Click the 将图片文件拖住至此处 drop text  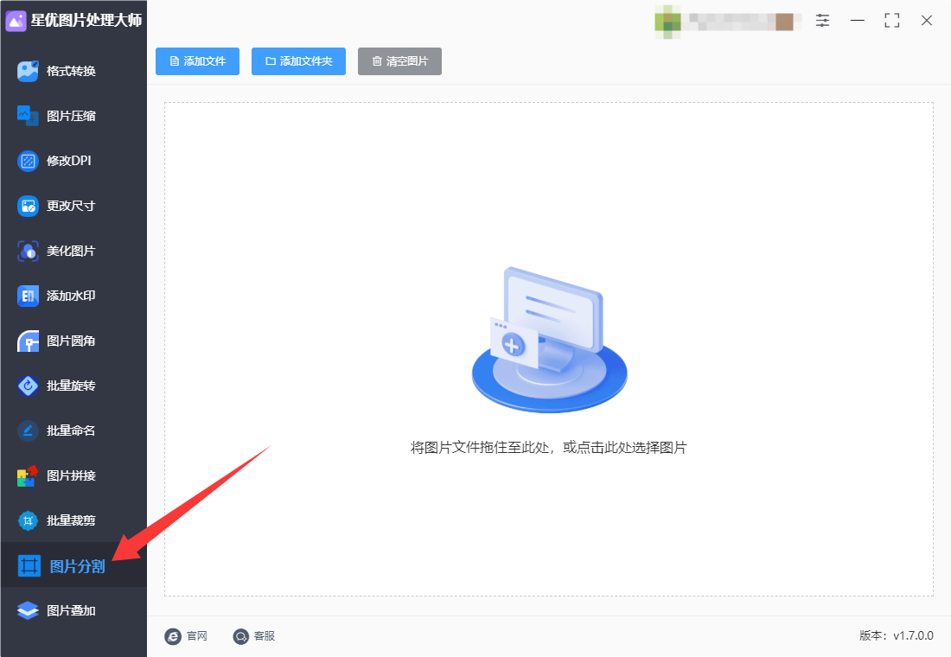coord(548,448)
